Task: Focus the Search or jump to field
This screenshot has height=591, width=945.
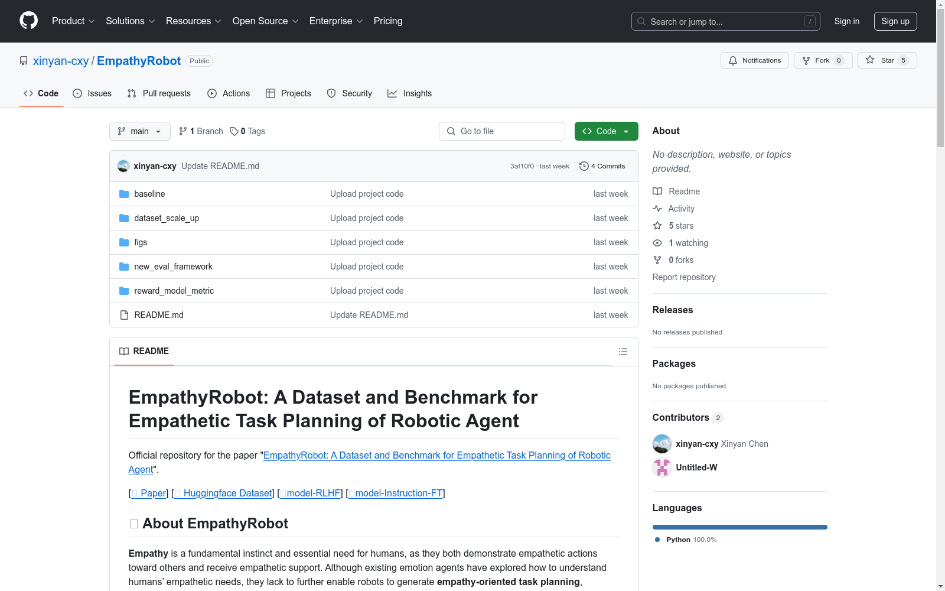Action: pyautogui.click(x=726, y=21)
